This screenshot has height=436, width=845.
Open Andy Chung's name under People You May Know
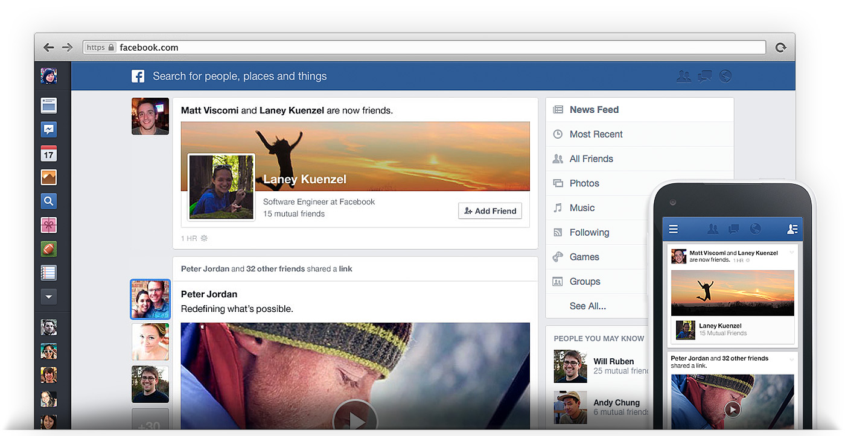(x=616, y=402)
